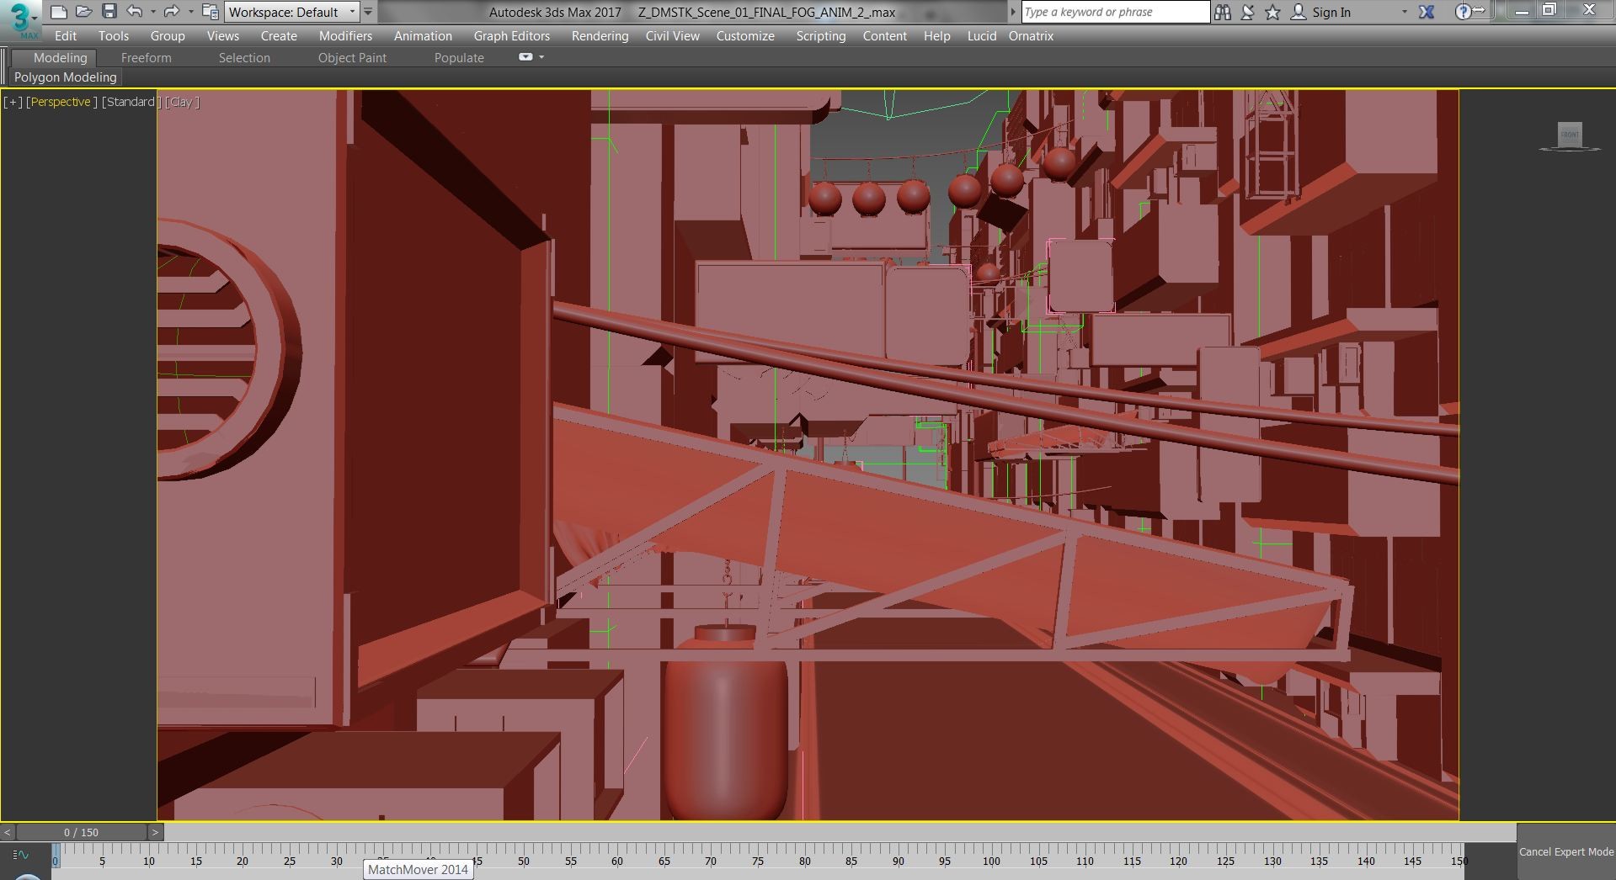
Task: Click the ViewCube Front face
Action: [1570, 135]
